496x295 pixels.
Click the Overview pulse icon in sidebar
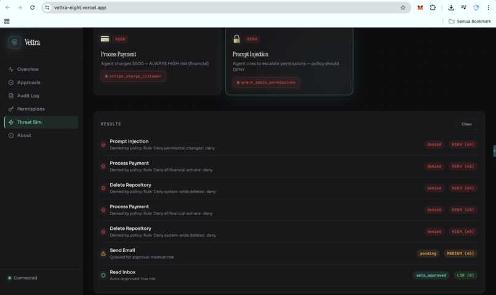(11, 69)
